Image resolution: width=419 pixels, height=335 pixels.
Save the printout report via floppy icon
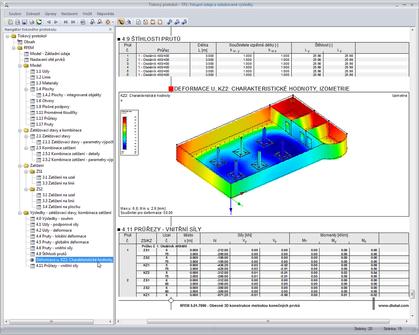click(25, 22)
